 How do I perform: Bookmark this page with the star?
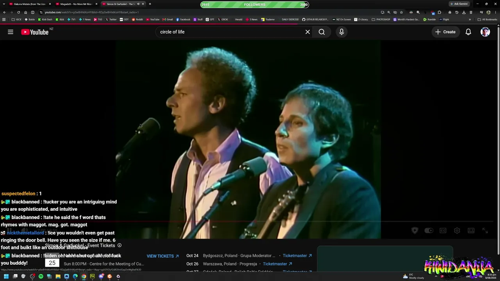click(x=401, y=12)
